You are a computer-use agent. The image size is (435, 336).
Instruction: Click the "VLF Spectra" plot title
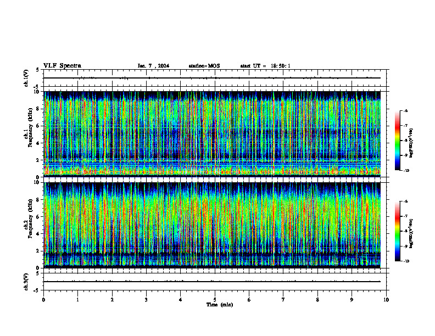62,66
